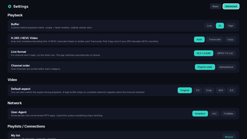Switch to Advanced settings mode
Screen dimensions: 247x139
pyautogui.click(x=231, y=7)
